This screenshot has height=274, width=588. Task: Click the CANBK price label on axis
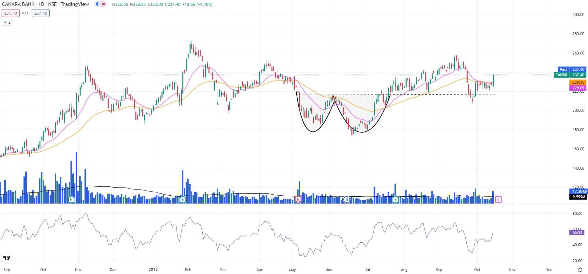point(570,75)
